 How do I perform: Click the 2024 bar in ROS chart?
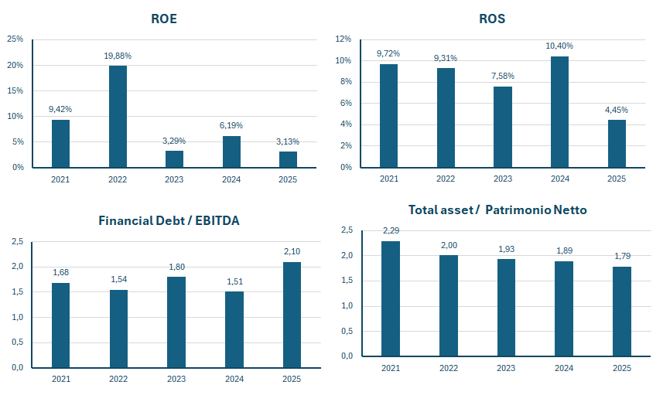(x=559, y=111)
